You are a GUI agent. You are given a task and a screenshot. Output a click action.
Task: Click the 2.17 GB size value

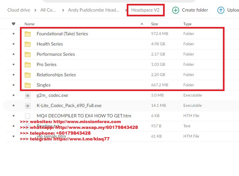[x=158, y=54]
